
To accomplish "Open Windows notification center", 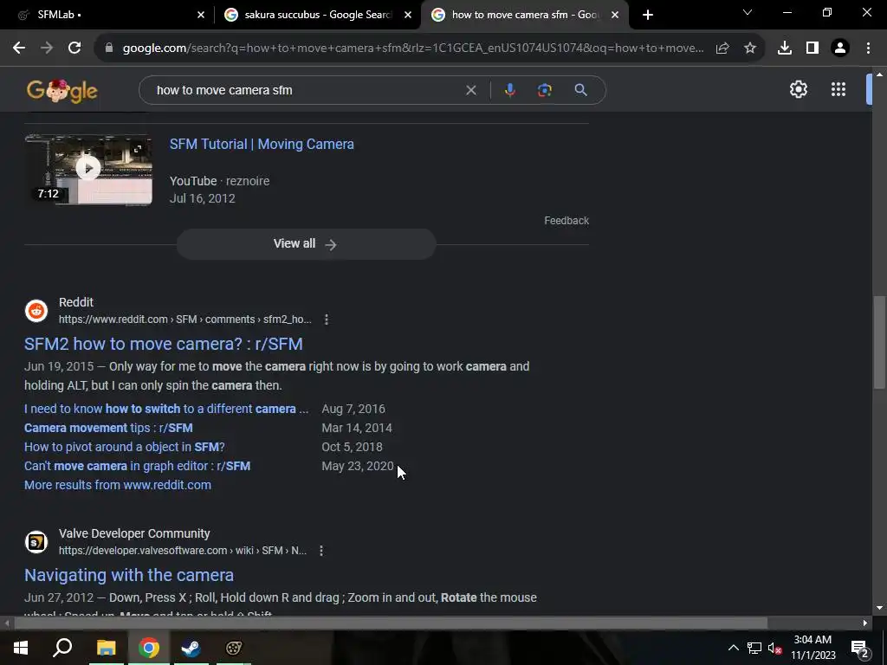I will click(x=859, y=648).
